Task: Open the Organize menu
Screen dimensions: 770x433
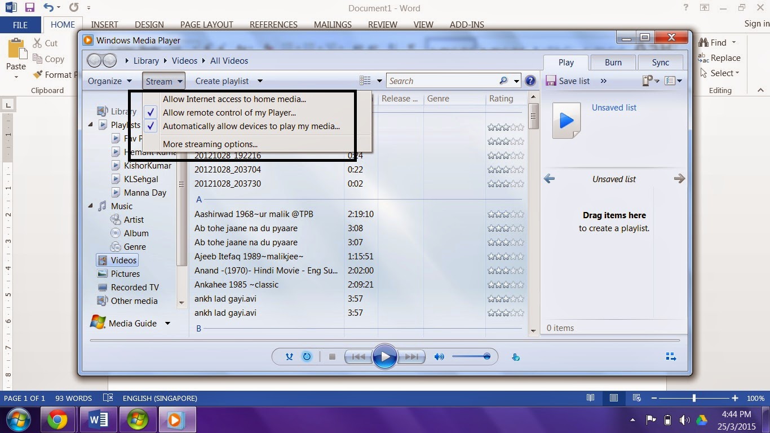Action: point(107,81)
